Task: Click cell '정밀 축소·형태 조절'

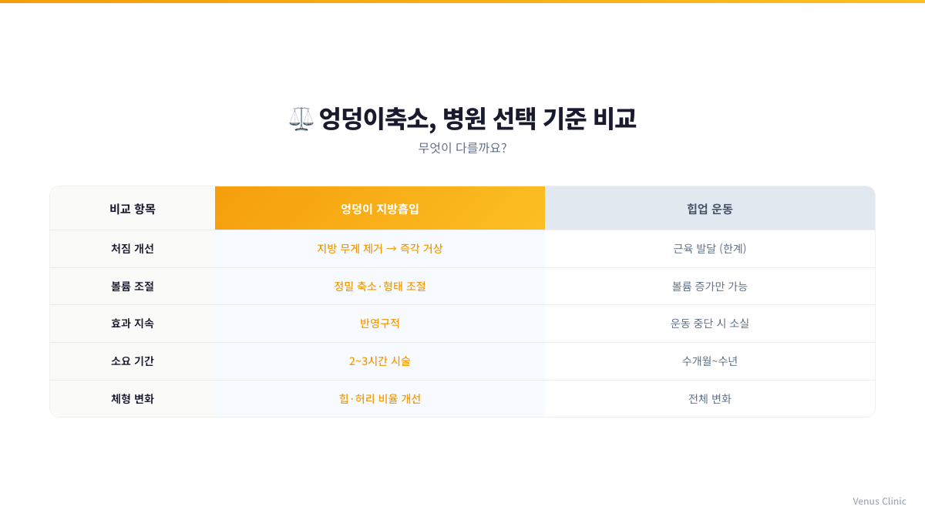Action: point(380,287)
